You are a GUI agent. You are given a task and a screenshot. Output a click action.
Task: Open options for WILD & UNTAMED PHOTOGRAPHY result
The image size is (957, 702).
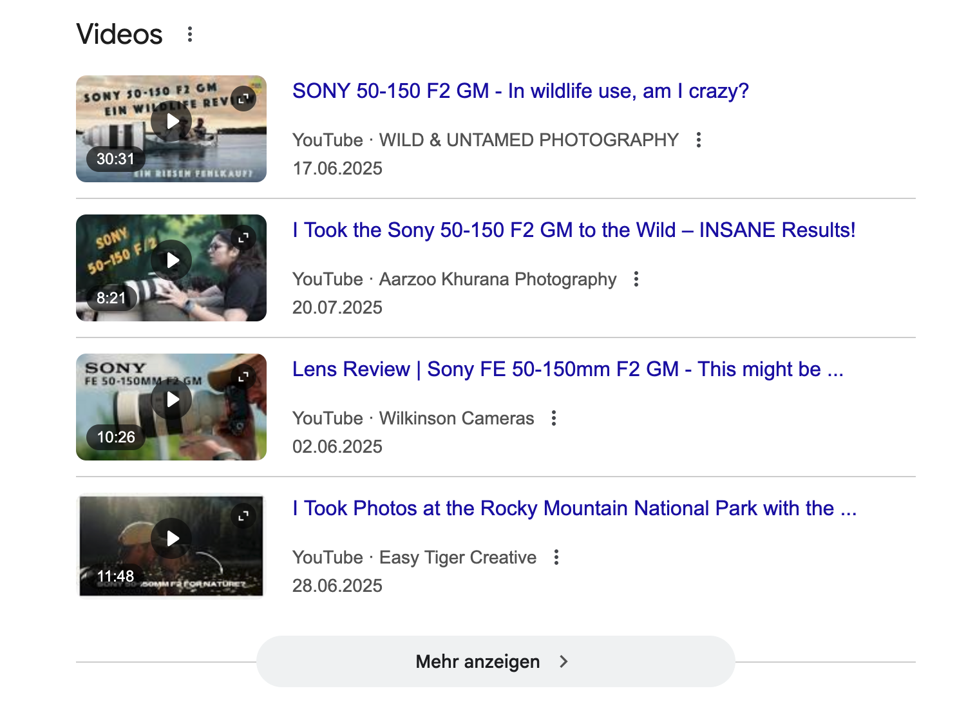pos(699,140)
